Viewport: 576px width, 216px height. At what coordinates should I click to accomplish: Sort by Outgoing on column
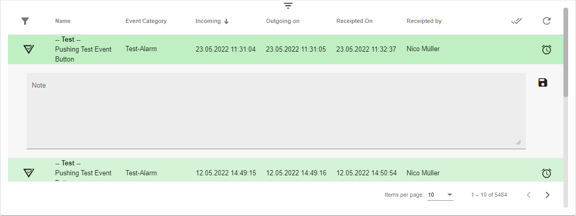coord(282,21)
